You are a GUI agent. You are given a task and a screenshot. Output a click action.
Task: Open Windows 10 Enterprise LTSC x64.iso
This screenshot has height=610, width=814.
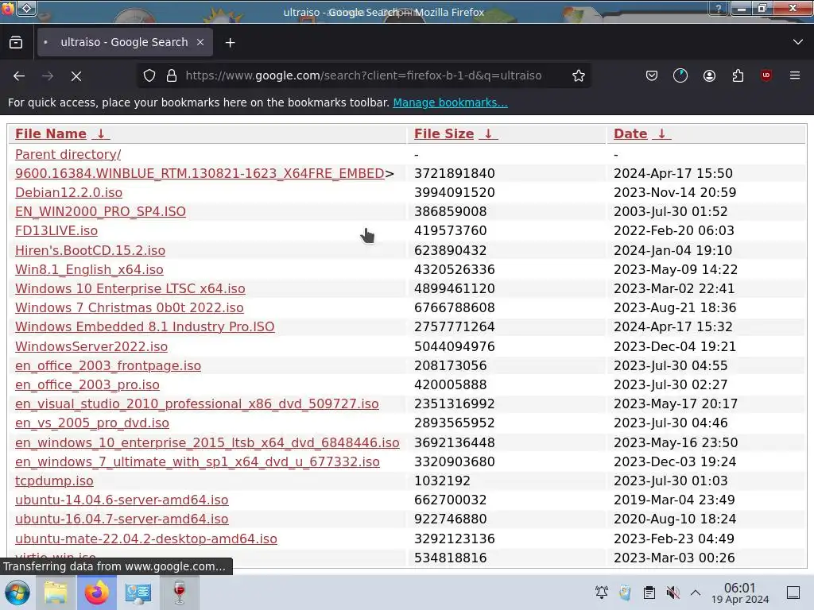(130, 289)
